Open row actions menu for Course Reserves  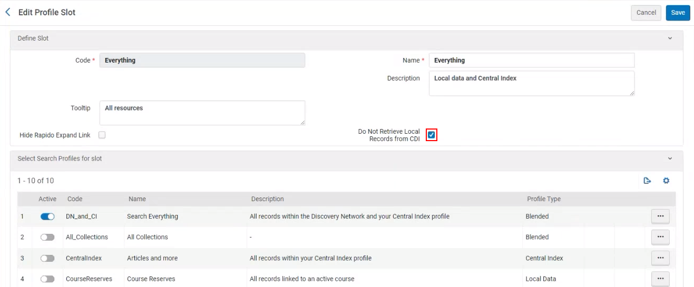click(x=660, y=279)
